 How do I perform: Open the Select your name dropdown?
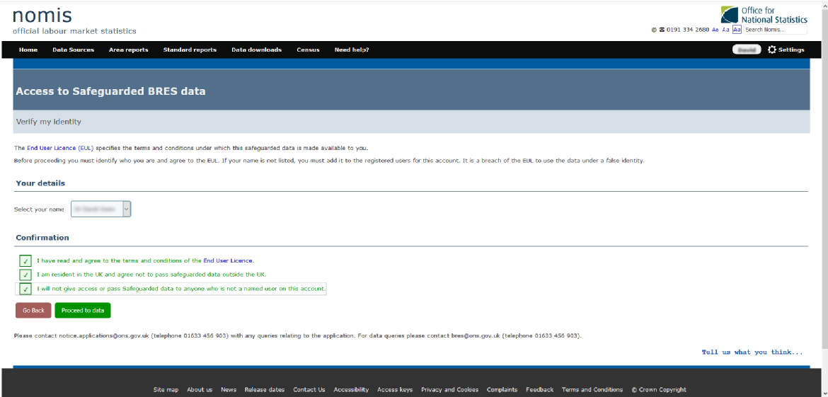[x=100, y=209]
